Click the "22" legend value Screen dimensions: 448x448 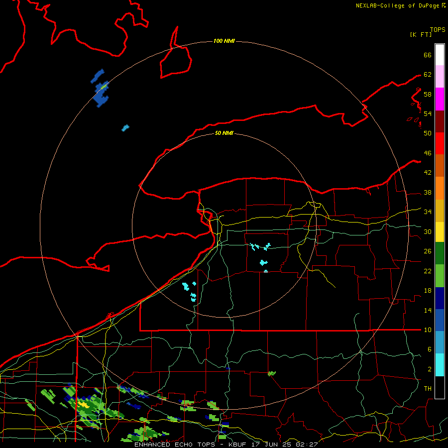(x=428, y=271)
